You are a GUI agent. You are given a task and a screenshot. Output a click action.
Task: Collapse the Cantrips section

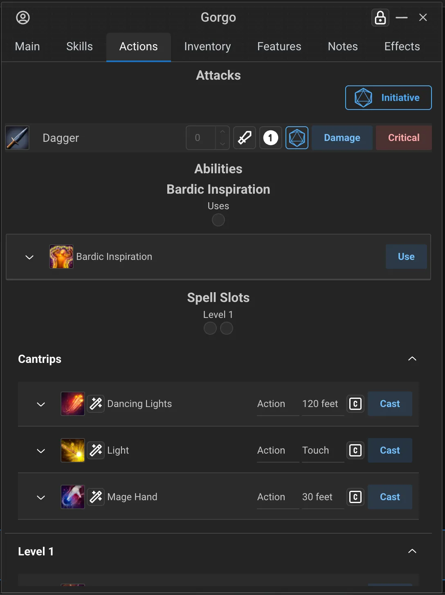[412, 359]
